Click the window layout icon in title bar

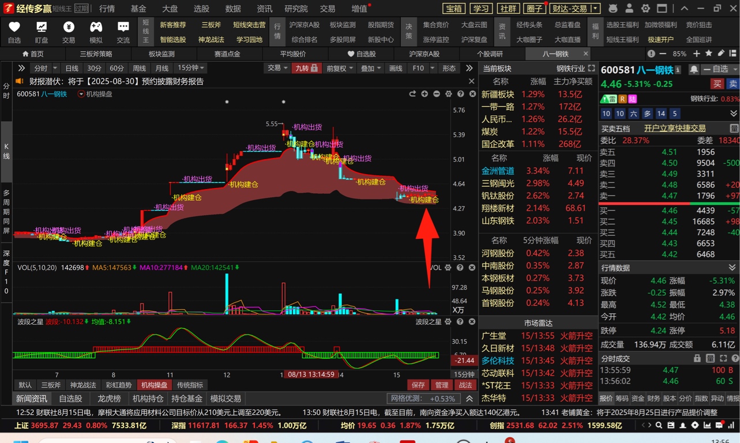click(x=662, y=9)
